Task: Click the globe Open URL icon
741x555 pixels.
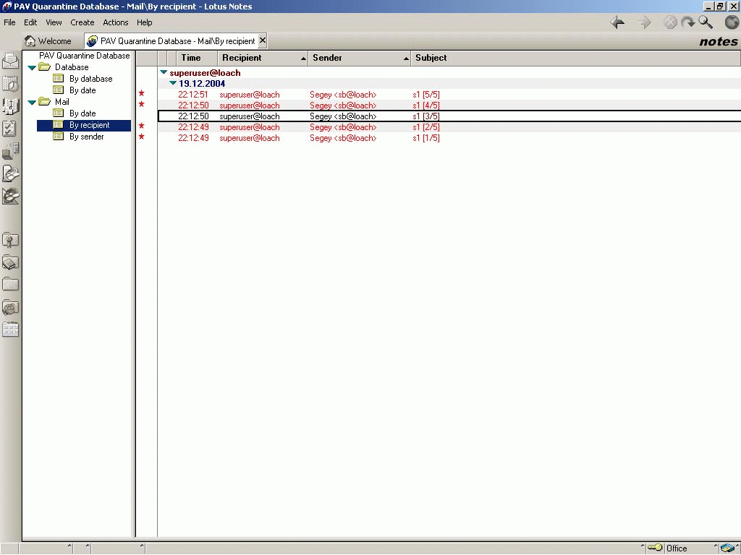Action: (732, 22)
